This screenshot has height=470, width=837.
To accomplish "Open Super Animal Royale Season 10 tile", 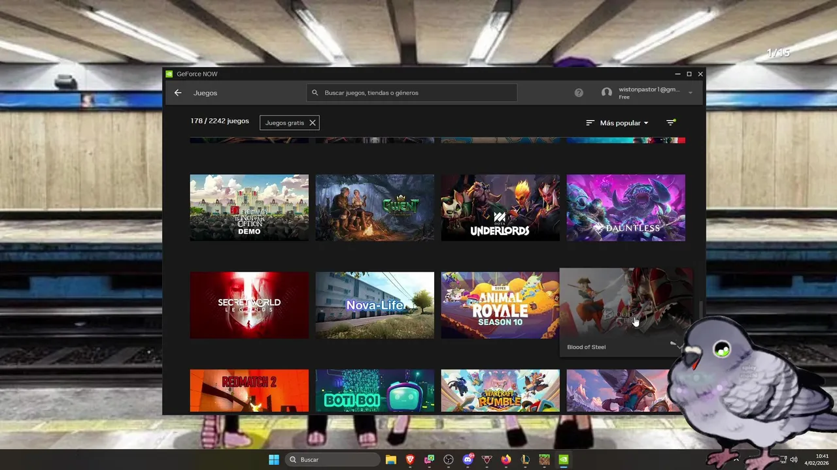I will pos(500,305).
